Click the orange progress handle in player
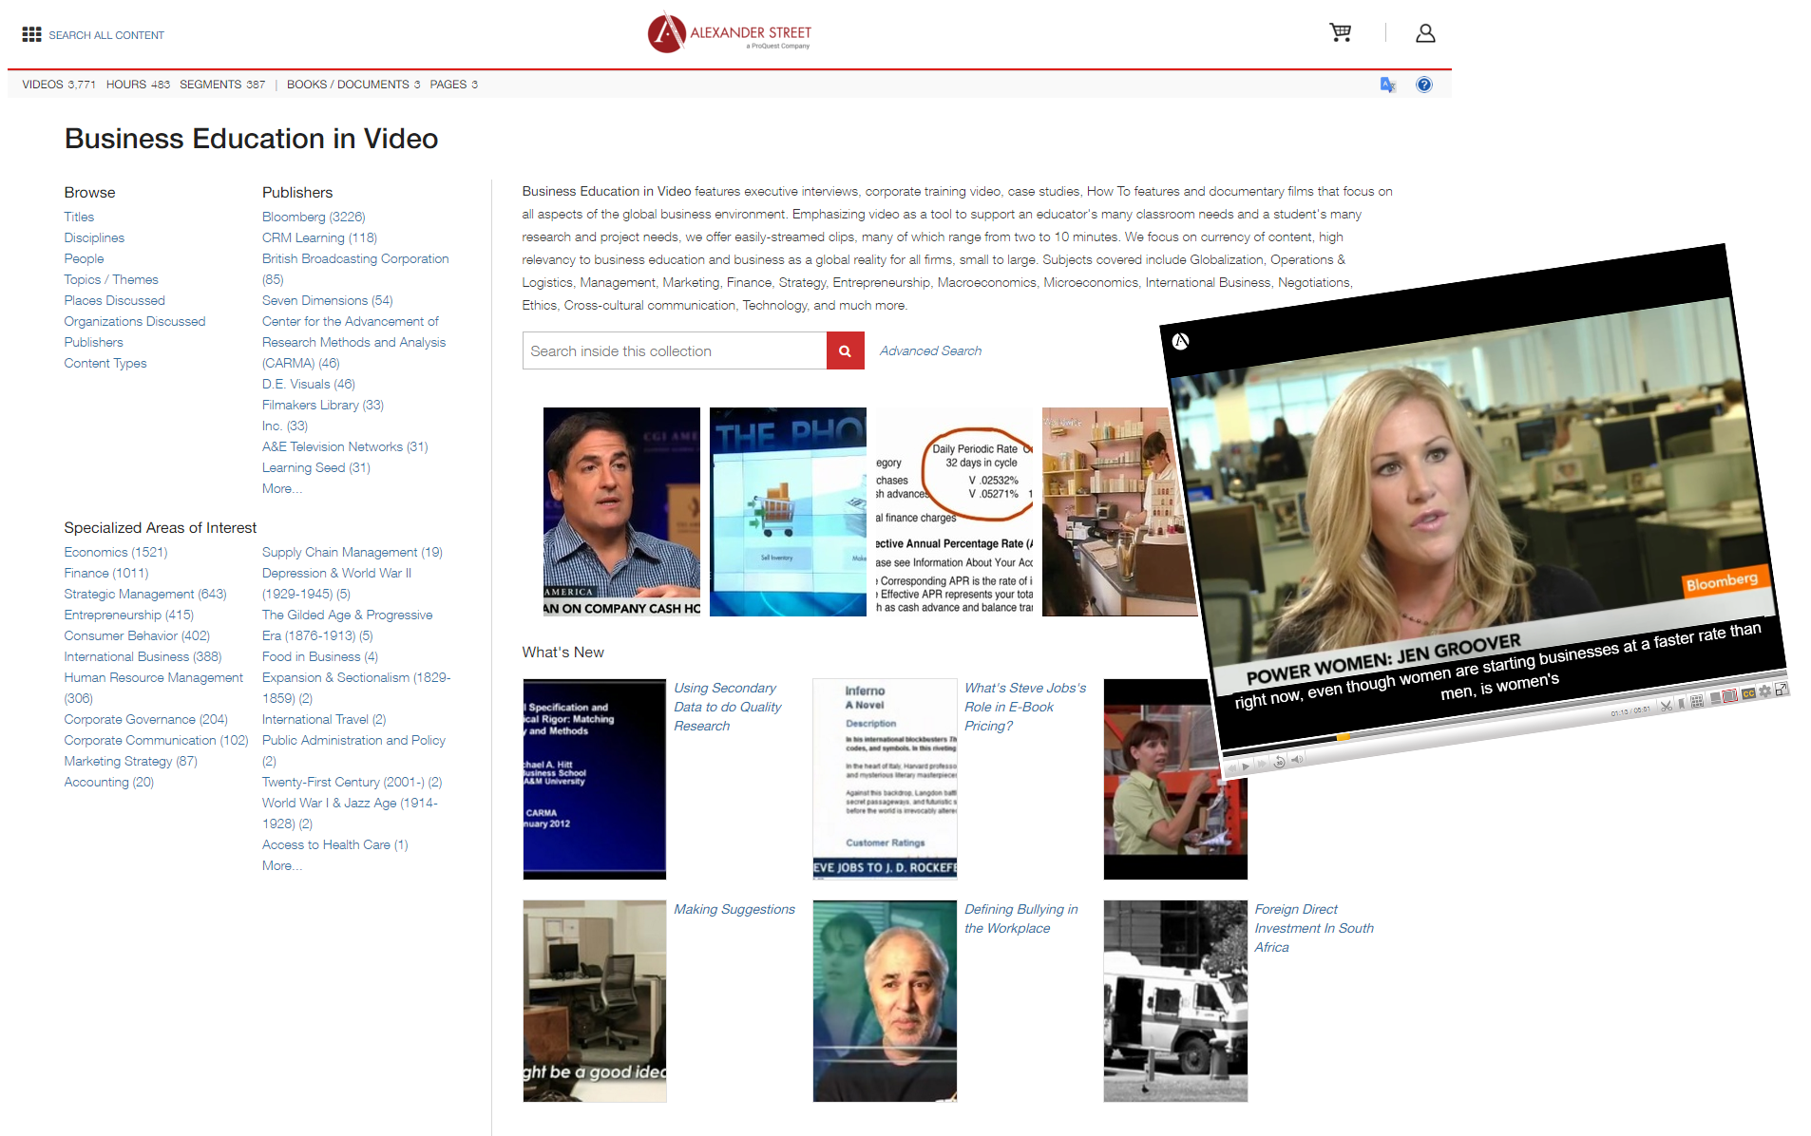 point(1344,737)
